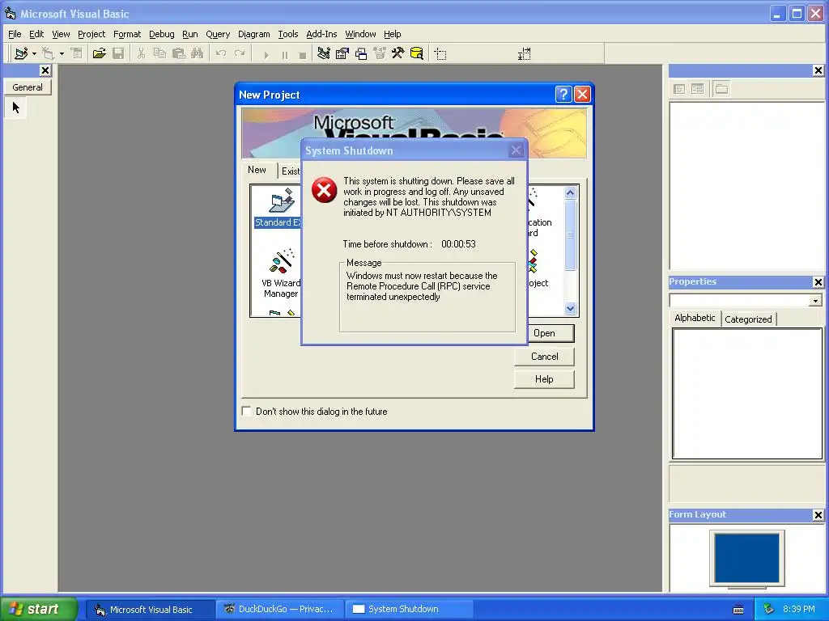Click Microsoft Visual Basic taskbar button
Screen dimensions: 829x621
tap(150, 609)
